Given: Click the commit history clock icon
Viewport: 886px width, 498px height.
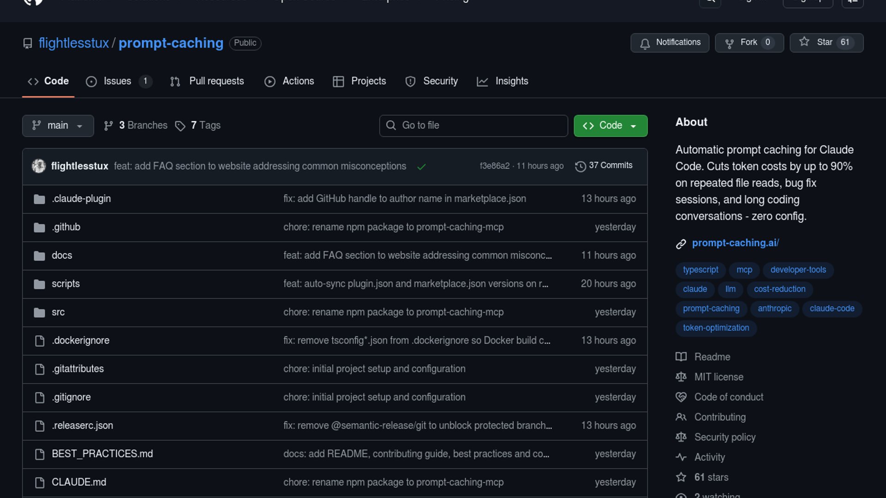Looking at the screenshot, I should [x=580, y=166].
